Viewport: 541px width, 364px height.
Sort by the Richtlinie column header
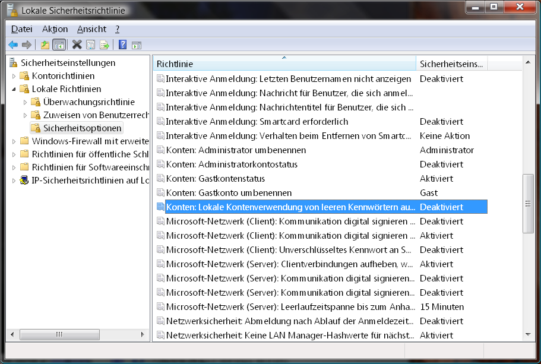tap(284, 64)
